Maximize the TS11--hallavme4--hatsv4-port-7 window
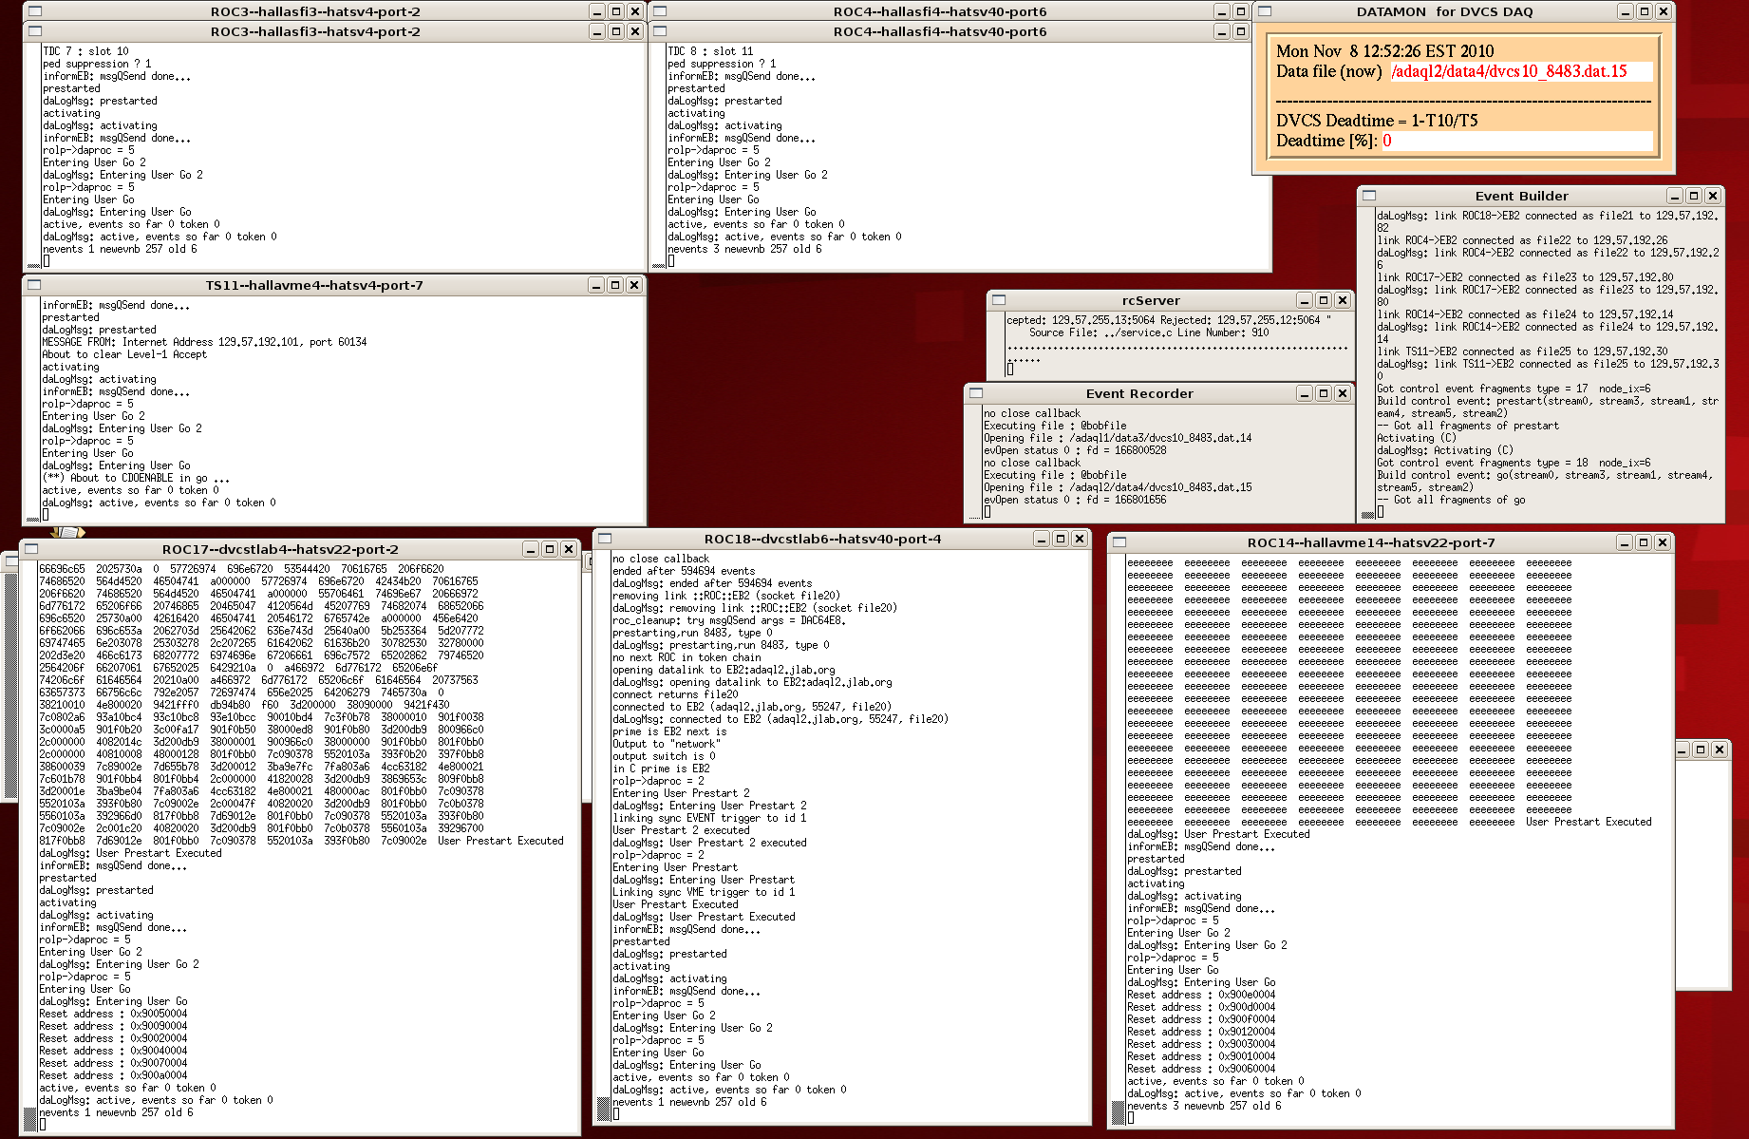Screen dimensions: 1749x1139 click(615, 285)
